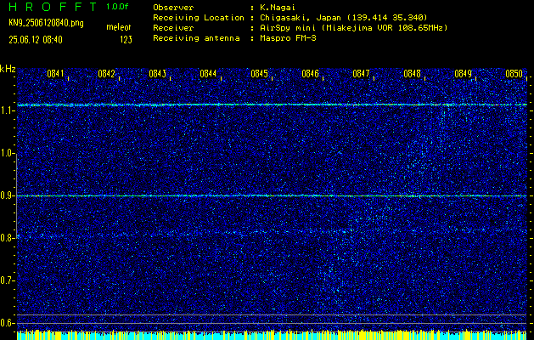Click the observer name K.Nagai
Viewport: 534px width, 340px height.
[x=277, y=8]
